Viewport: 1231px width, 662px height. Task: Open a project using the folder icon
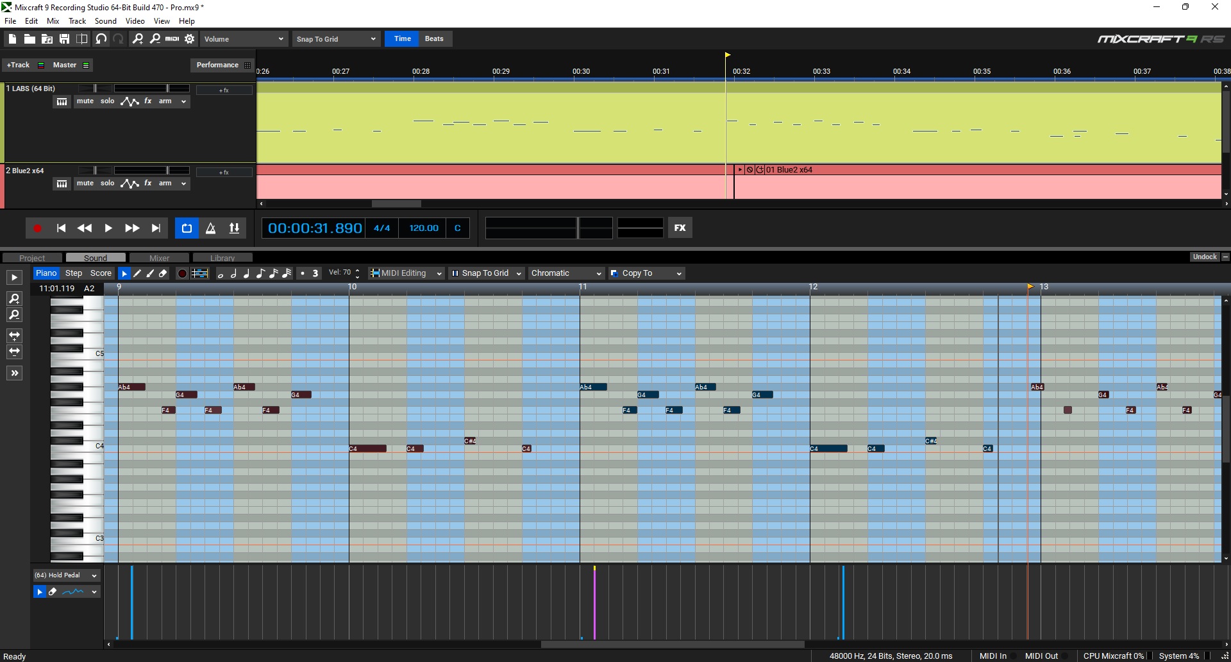tap(29, 39)
